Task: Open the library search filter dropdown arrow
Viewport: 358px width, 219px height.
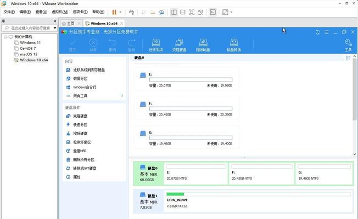Action: point(55,28)
